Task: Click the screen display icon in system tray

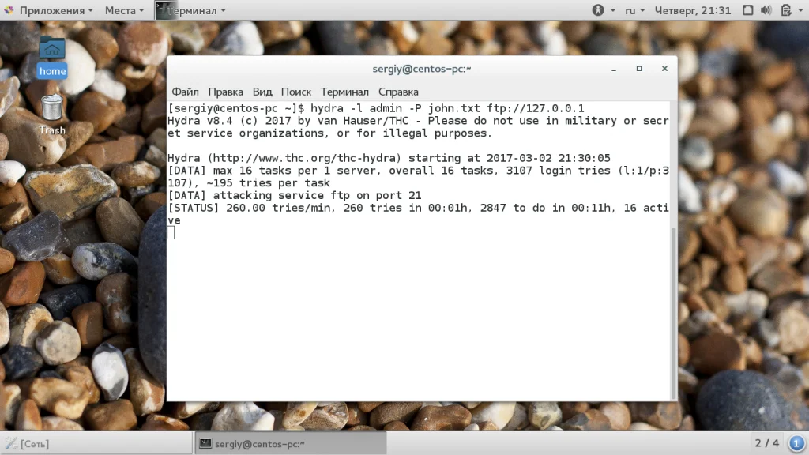Action: (747, 10)
